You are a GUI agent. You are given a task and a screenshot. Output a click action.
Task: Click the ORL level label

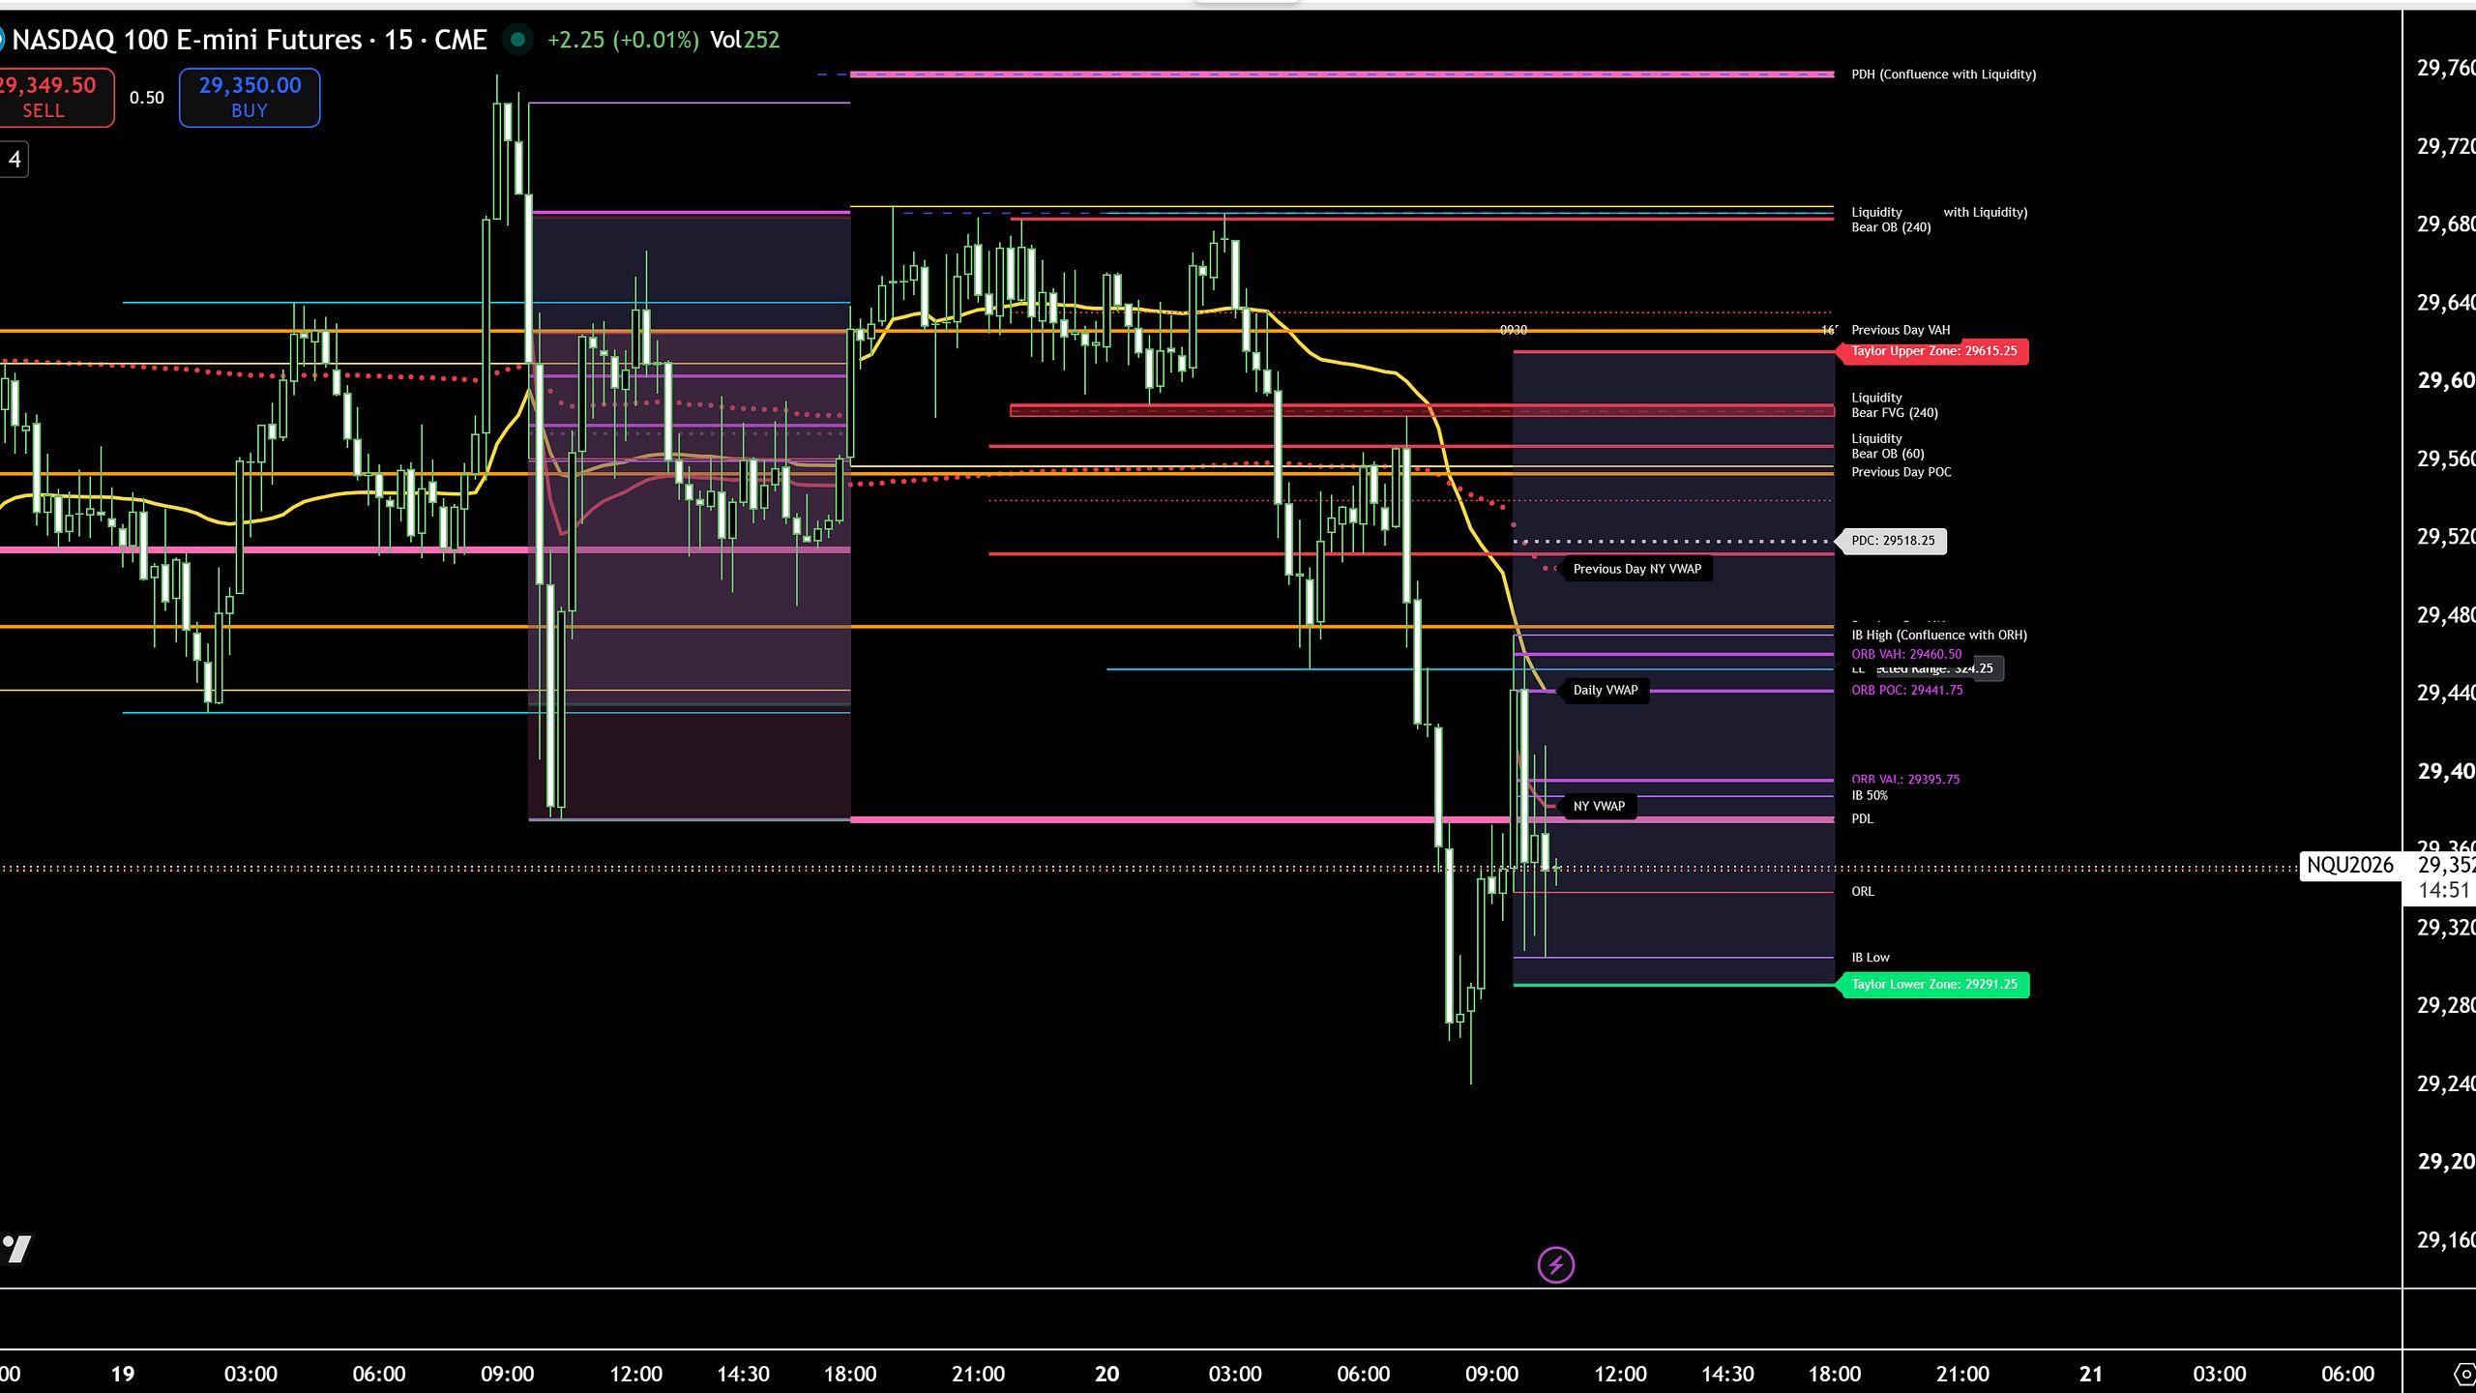1862,892
